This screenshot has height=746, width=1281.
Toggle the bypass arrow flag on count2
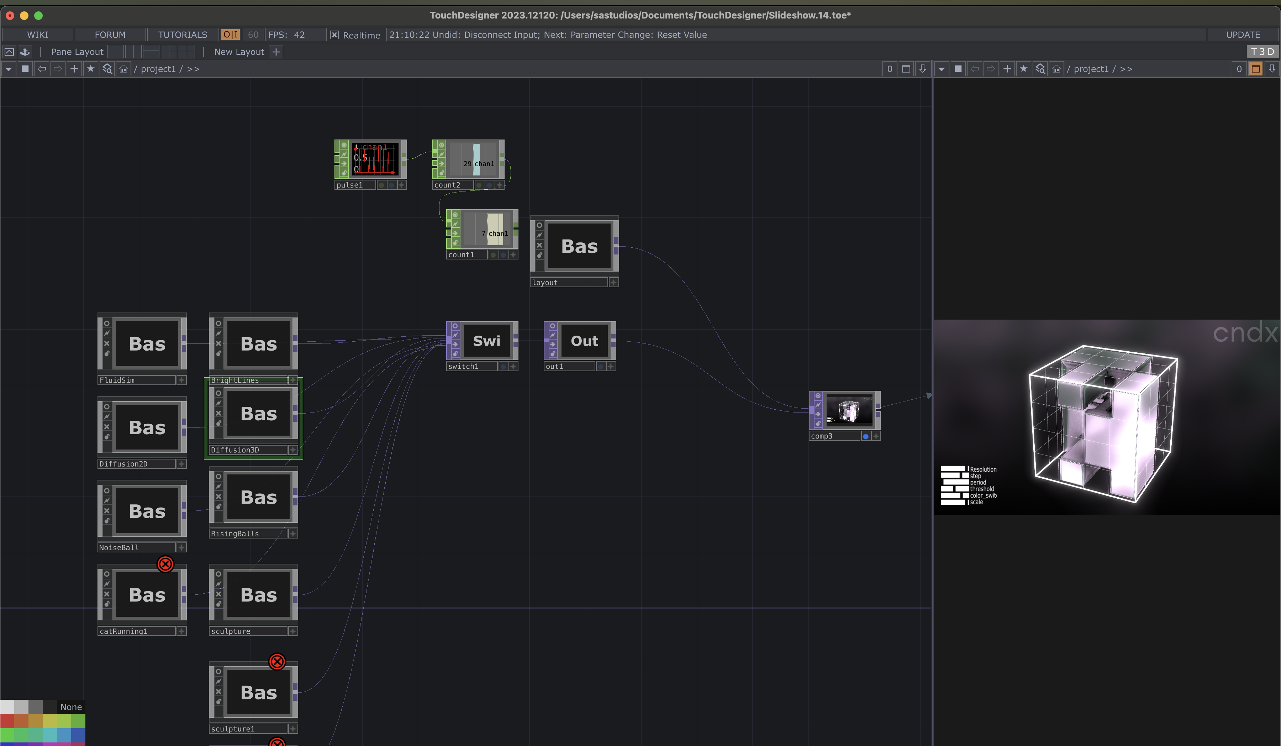(442, 164)
